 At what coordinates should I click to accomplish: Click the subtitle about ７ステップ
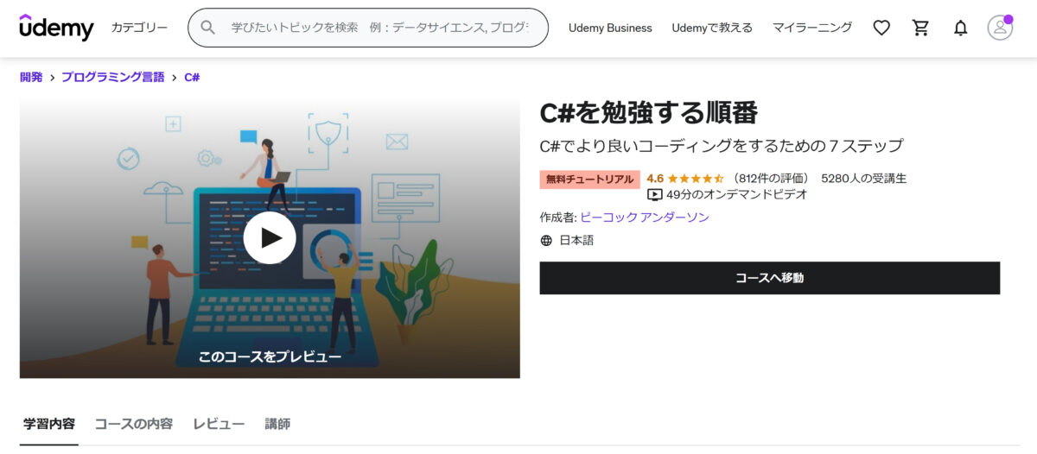coord(721,145)
